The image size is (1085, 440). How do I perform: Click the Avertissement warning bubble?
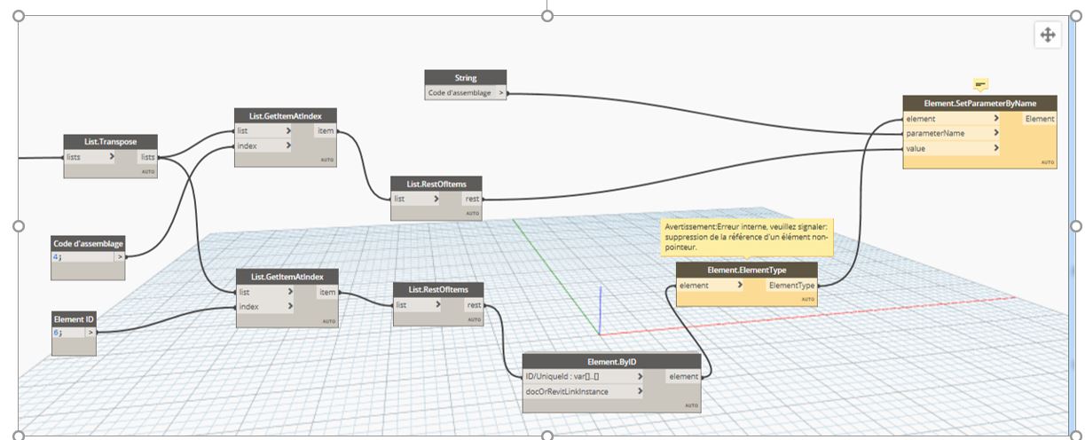click(749, 238)
